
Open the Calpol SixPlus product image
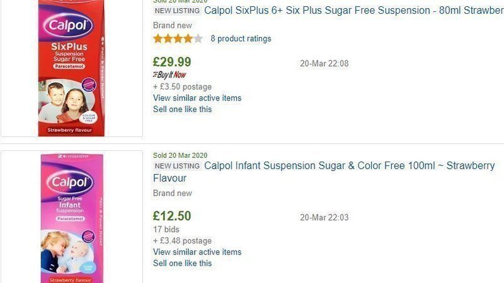pos(71,68)
